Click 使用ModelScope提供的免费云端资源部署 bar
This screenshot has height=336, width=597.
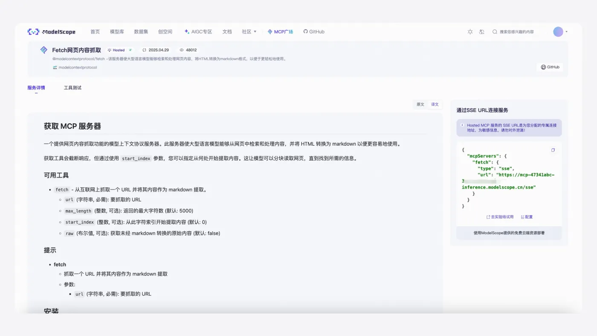(x=509, y=233)
